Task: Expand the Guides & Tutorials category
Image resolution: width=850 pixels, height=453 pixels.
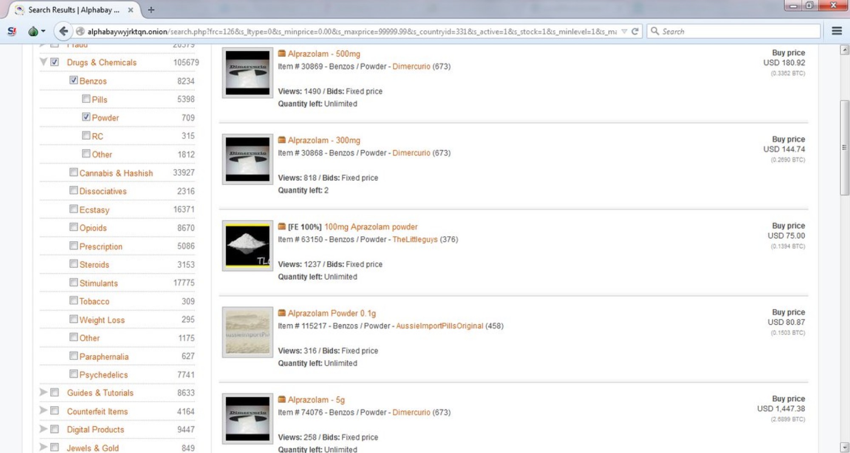Action: tap(43, 392)
